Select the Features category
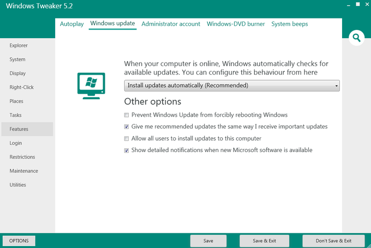Viewport: 371px width, 248px height. coord(27,129)
